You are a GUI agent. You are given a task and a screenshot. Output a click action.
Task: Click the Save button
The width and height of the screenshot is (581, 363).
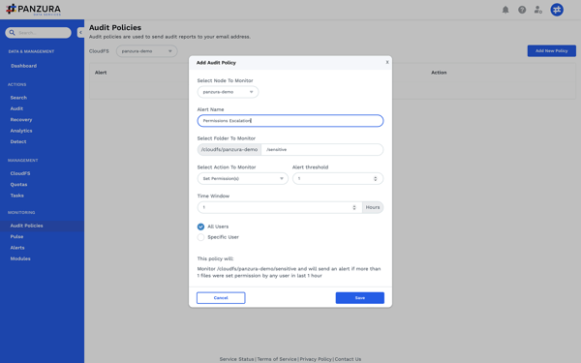pyautogui.click(x=360, y=298)
